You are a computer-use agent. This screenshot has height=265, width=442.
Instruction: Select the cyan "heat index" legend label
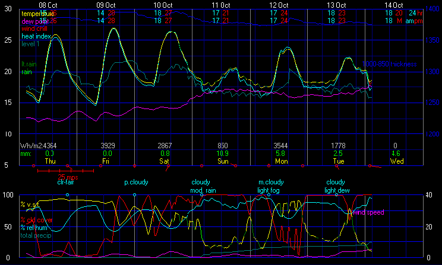point(36,36)
